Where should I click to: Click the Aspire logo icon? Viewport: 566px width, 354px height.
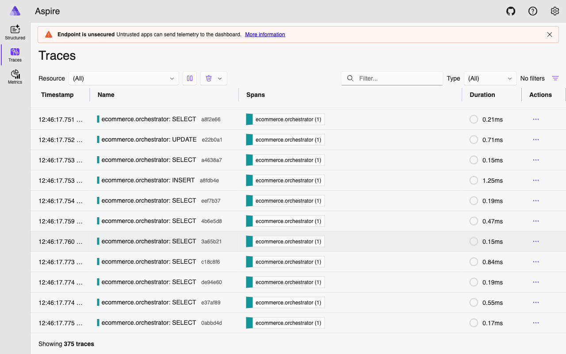(x=15, y=11)
